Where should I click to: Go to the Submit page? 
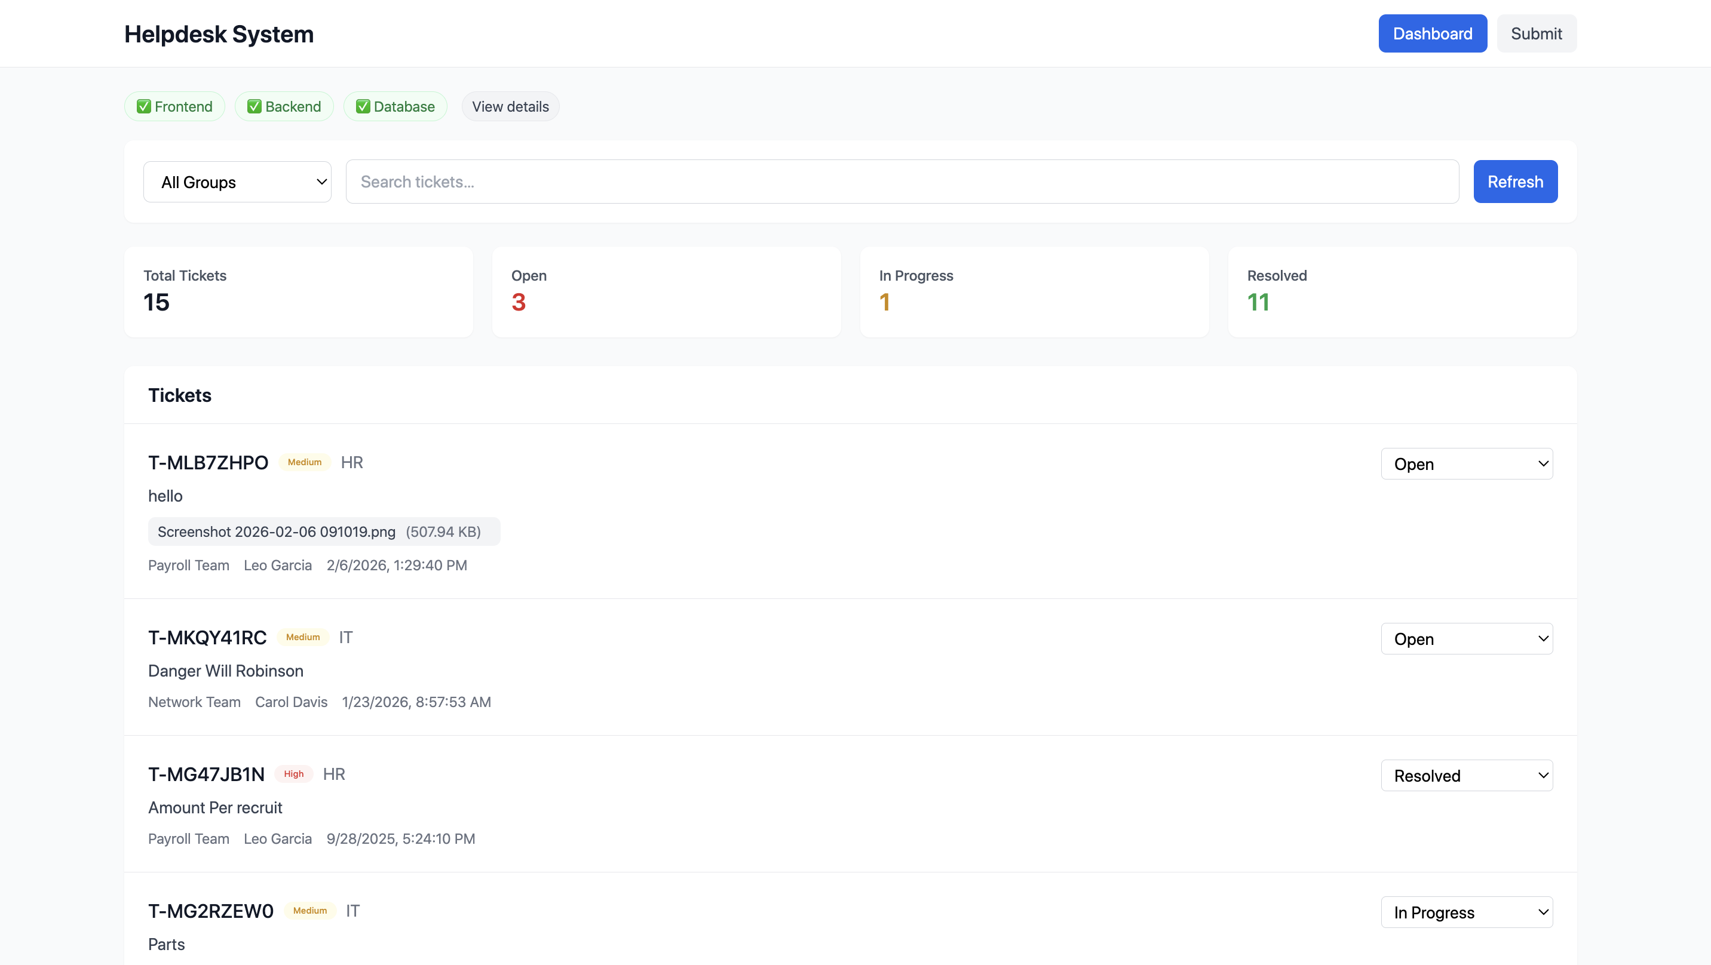coord(1535,34)
